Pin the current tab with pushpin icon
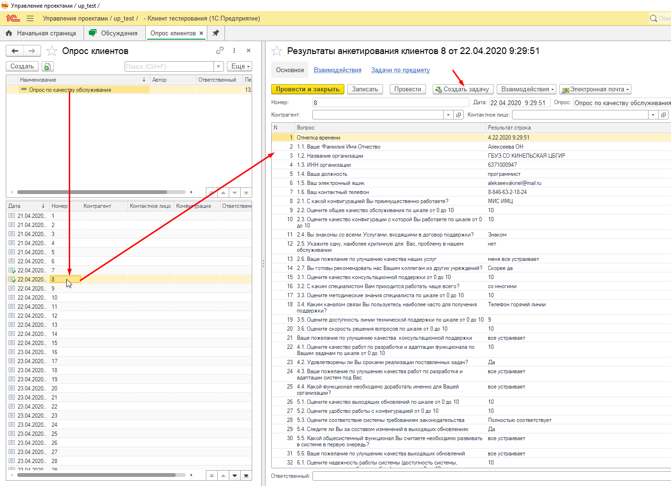Screen dimensions: 671x486 click(216, 33)
